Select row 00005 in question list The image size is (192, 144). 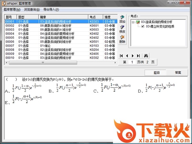61,38
